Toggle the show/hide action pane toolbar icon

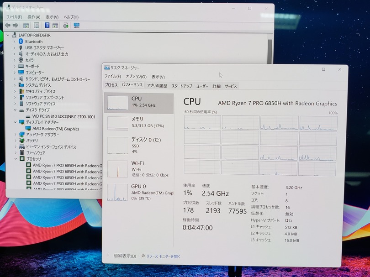[55, 26]
